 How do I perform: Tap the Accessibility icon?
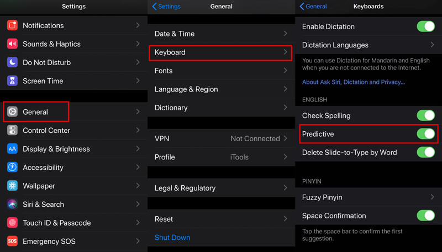[12, 168]
